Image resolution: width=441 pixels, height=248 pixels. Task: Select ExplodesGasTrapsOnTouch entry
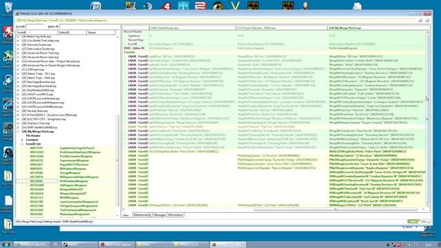point(77,148)
